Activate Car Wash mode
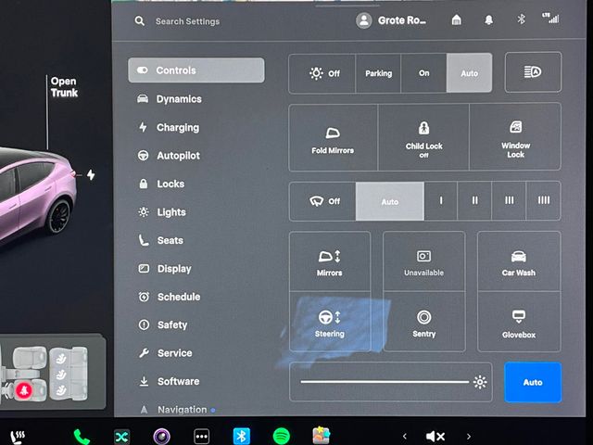593x445 pixels. coord(518,262)
